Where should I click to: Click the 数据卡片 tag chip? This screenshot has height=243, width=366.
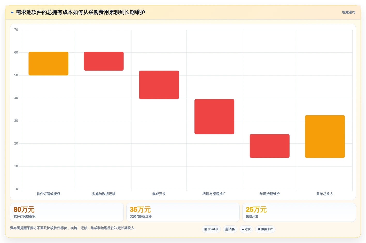tap(265, 229)
